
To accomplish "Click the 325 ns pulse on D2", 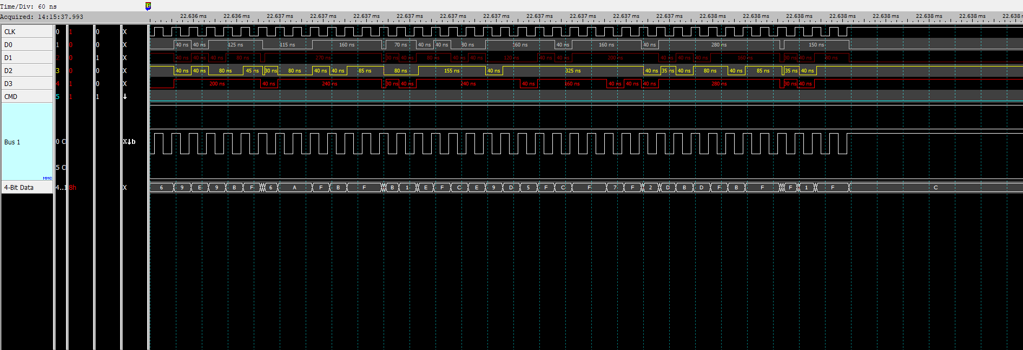I will coord(573,71).
